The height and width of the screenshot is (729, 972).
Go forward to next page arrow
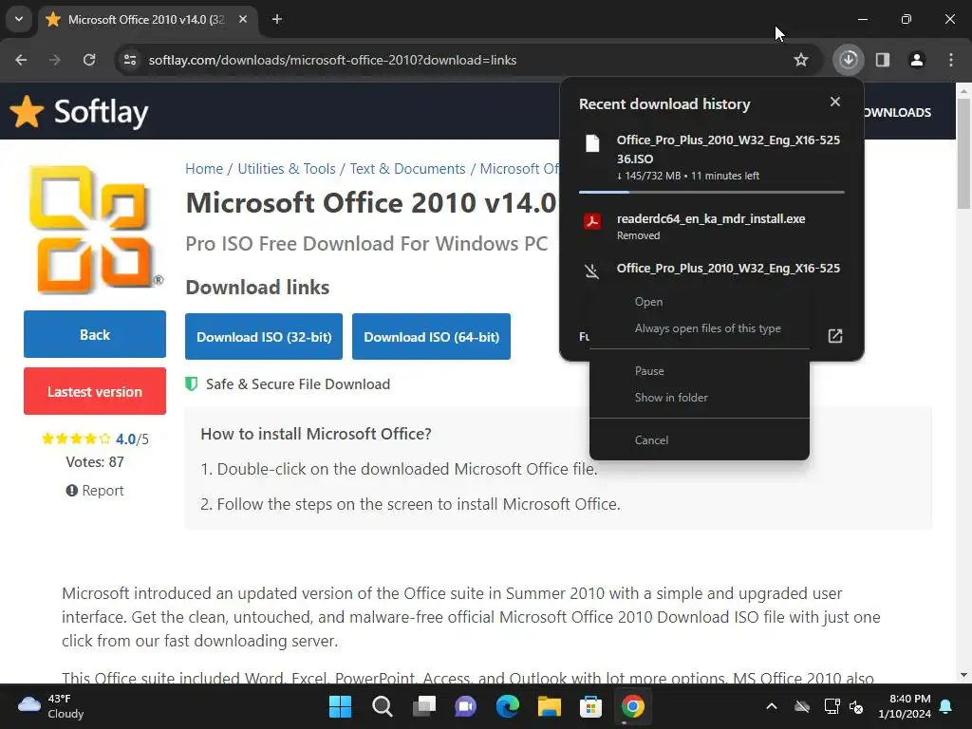pos(55,60)
